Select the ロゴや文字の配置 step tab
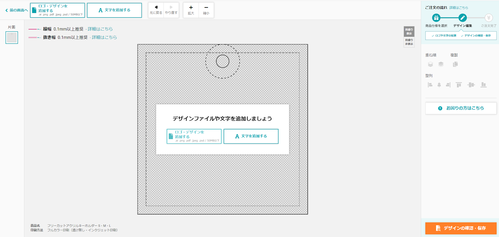The width and height of the screenshot is (499, 237). pos(444,36)
